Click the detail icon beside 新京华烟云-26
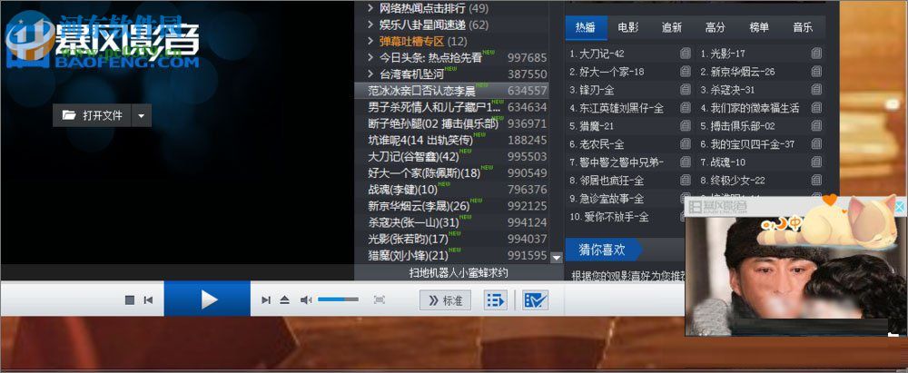The width and height of the screenshot is (908, 373). 816,72
